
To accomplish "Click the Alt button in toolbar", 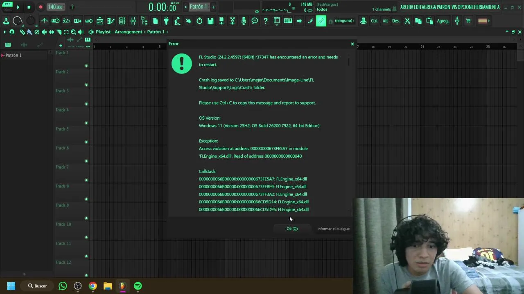I will click(x=385, y=21).
